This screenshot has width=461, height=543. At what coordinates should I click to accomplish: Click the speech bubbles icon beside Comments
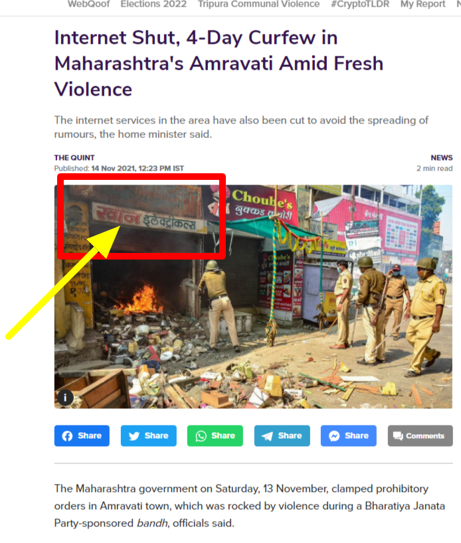pyautogui.click(x=398, y=436)
